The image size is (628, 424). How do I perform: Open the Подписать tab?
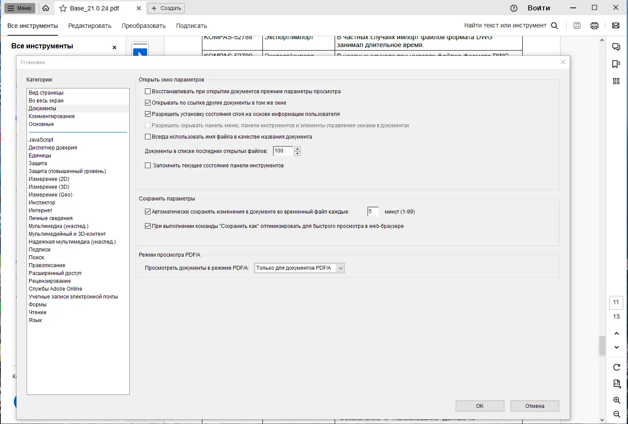point(191,26)
